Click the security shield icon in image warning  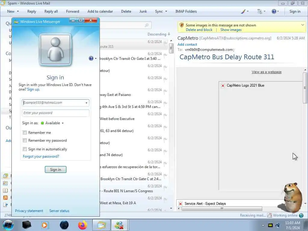pyautogui.click(x=182, y=25)
